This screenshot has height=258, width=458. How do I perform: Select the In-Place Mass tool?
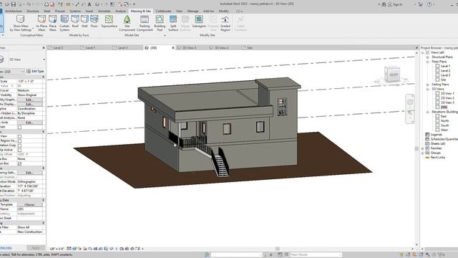click(42, 23)
